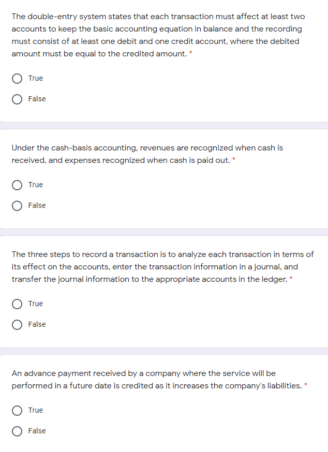Image resolution: width=328 pixels, height=452 pixels.
Task: Toggle the fourth question's True option on
Action: (17, 410)
